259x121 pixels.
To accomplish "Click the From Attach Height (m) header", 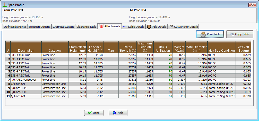I will tap(77, 47).
